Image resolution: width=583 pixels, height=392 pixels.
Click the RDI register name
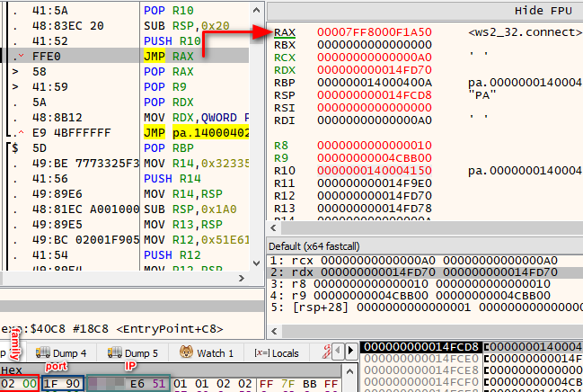(285, 120)
